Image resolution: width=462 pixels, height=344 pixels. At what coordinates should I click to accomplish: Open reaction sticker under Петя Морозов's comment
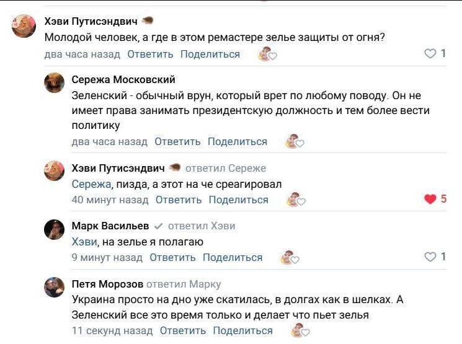click(x=299, y=331)
